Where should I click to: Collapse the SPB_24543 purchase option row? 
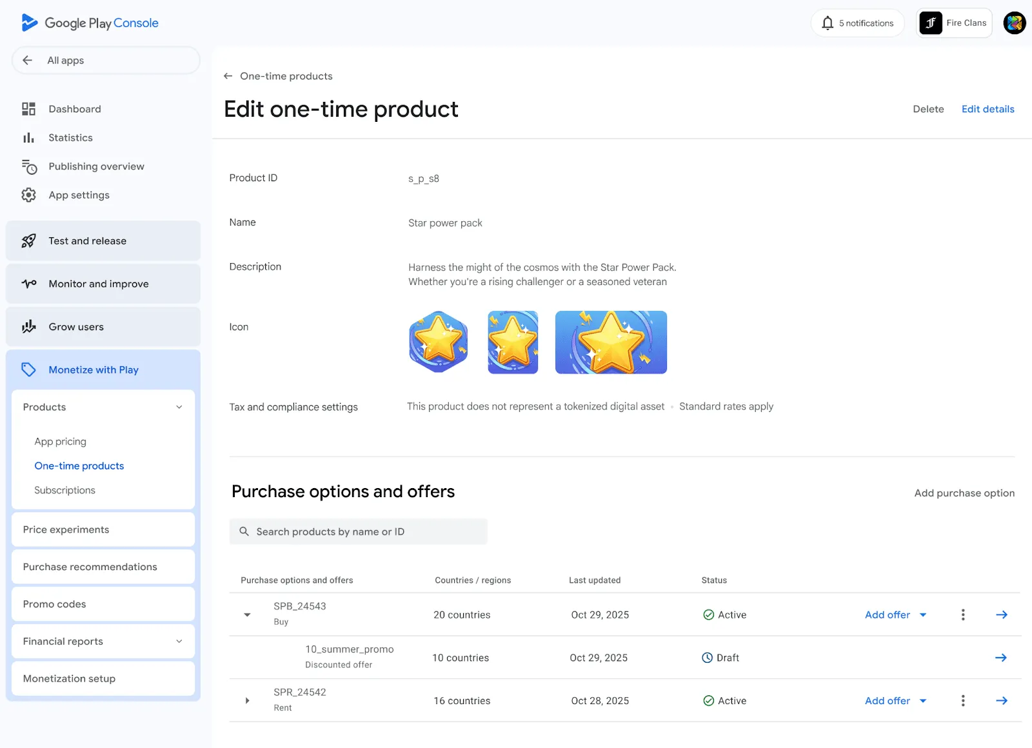247,615
